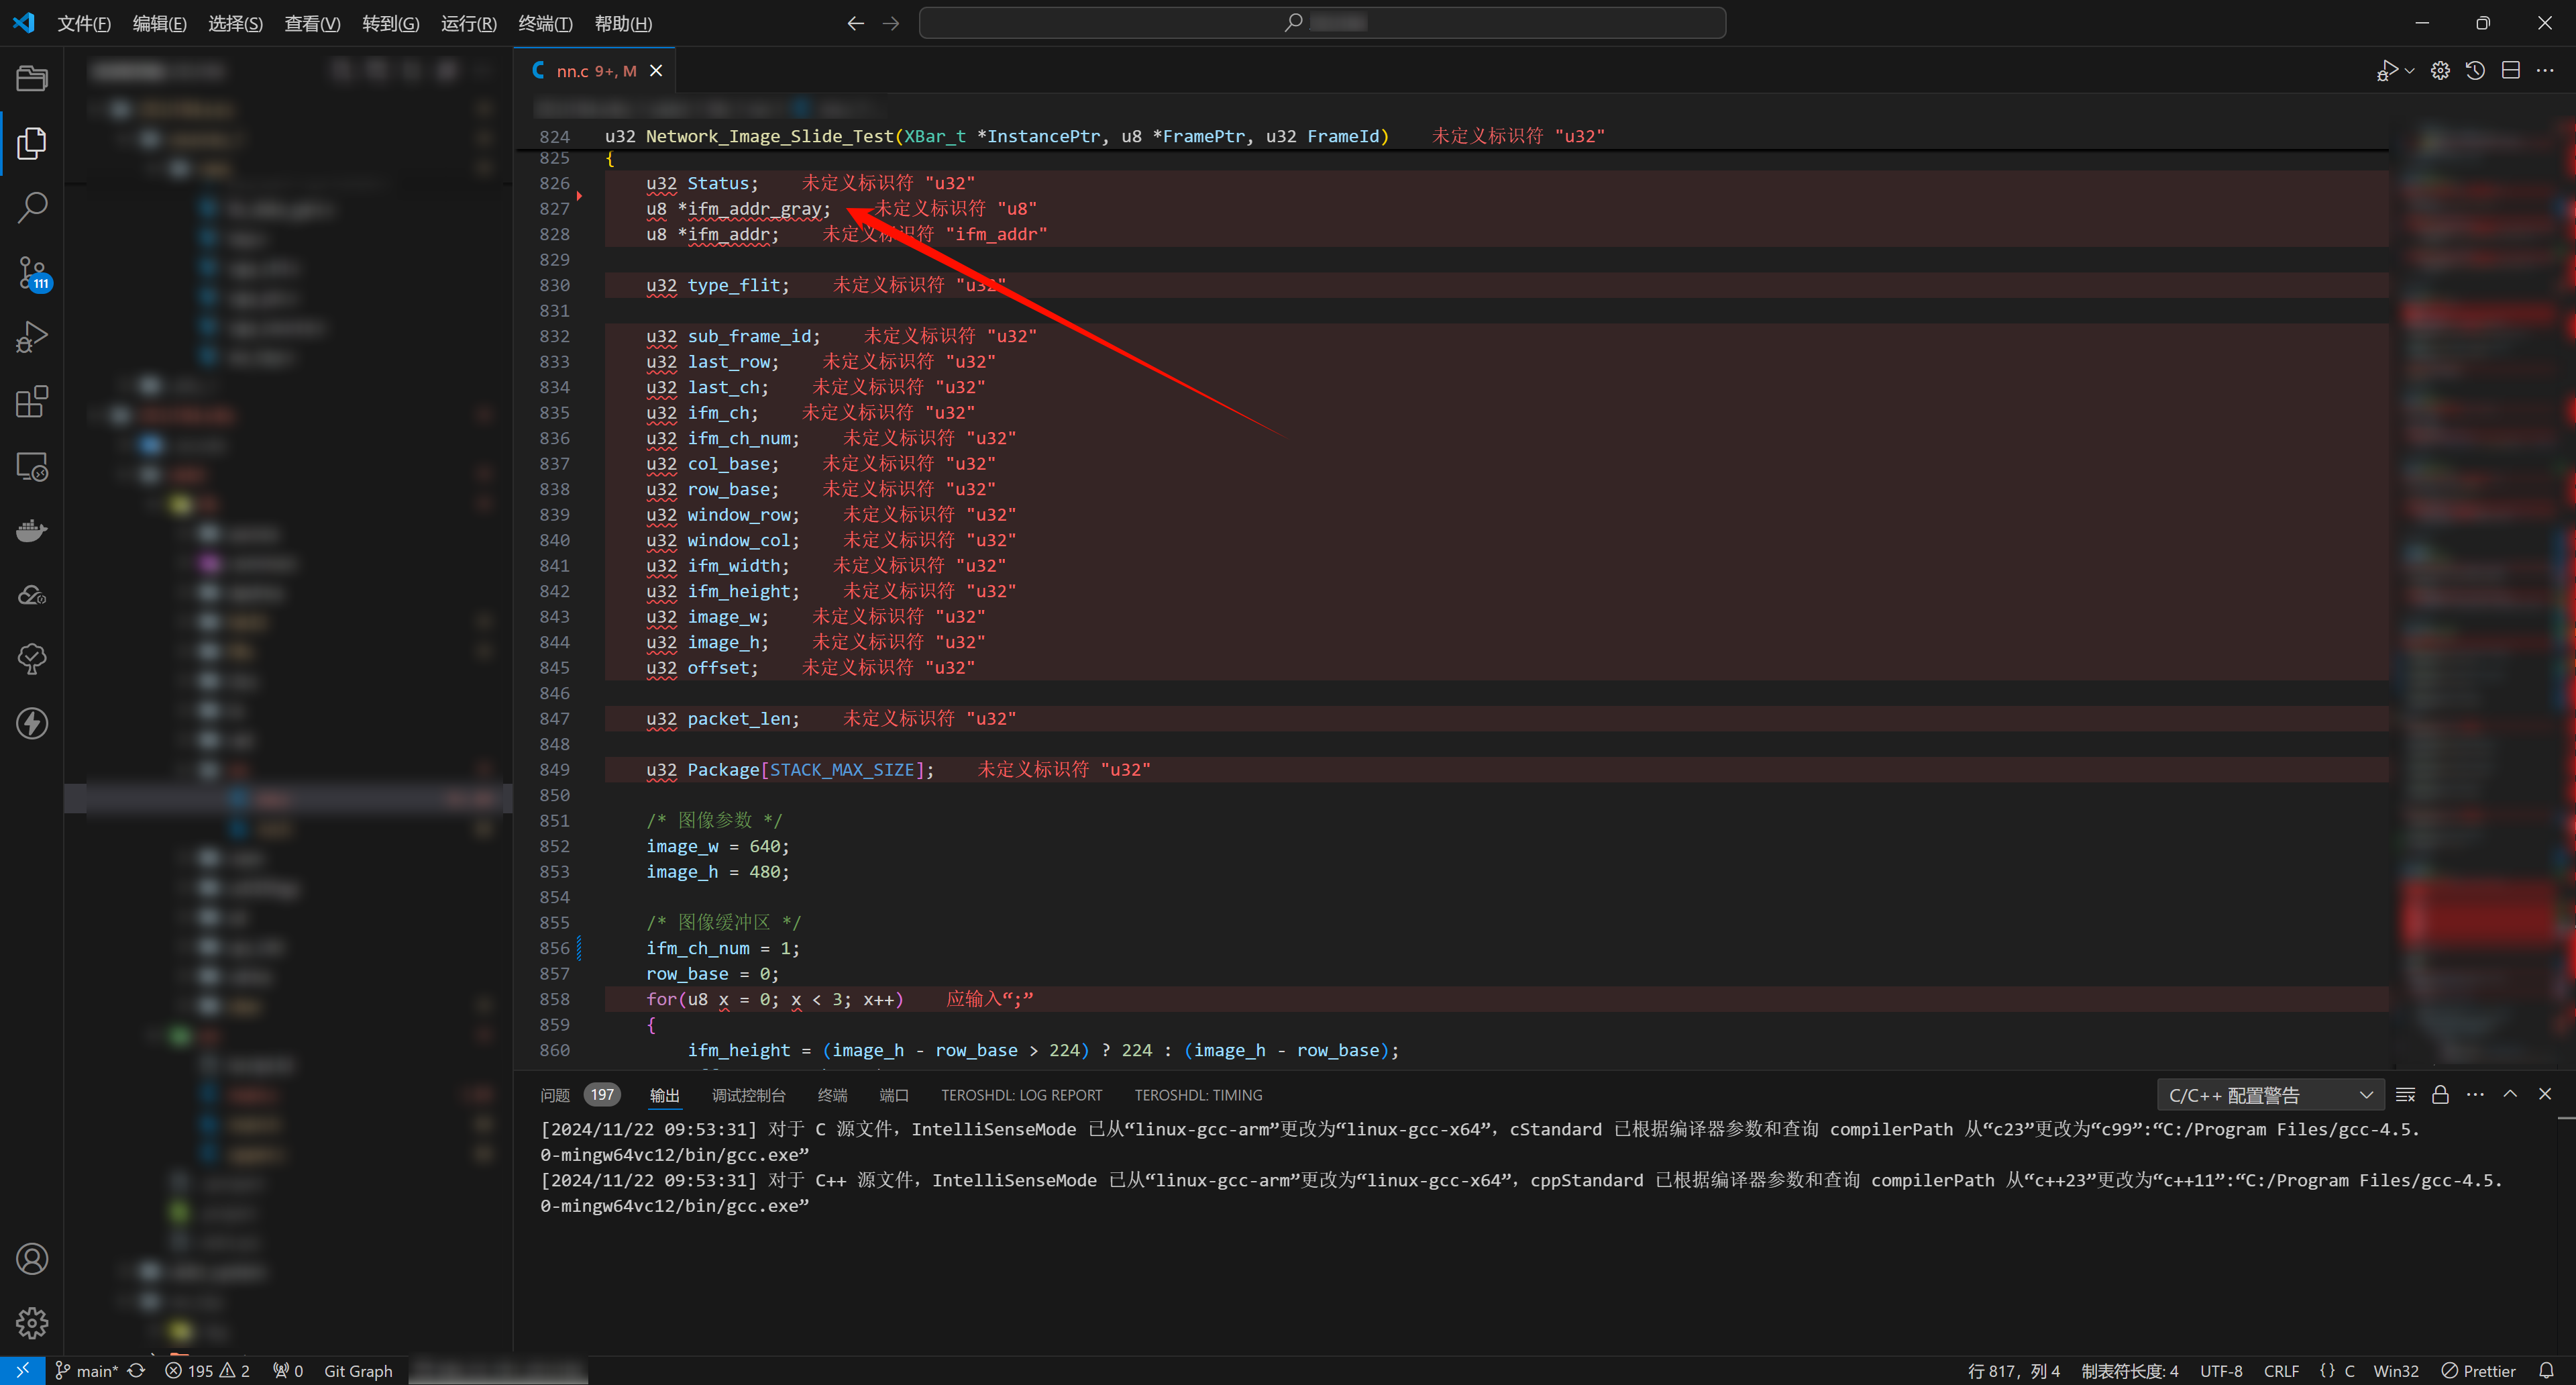
Task: Maximize the panel with chevron up
Action: [x=2510, y=1094]
